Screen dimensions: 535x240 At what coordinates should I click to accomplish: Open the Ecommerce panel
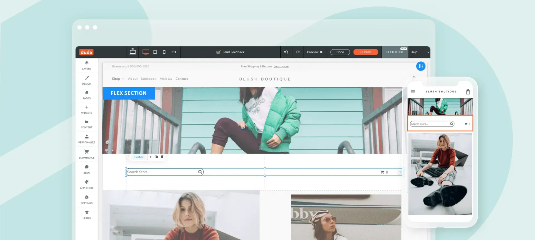[x=87, y=154]
